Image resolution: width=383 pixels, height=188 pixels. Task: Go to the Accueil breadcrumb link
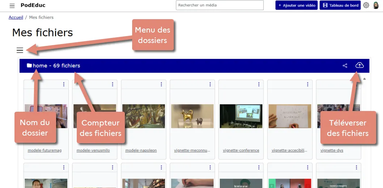[16, 17]
